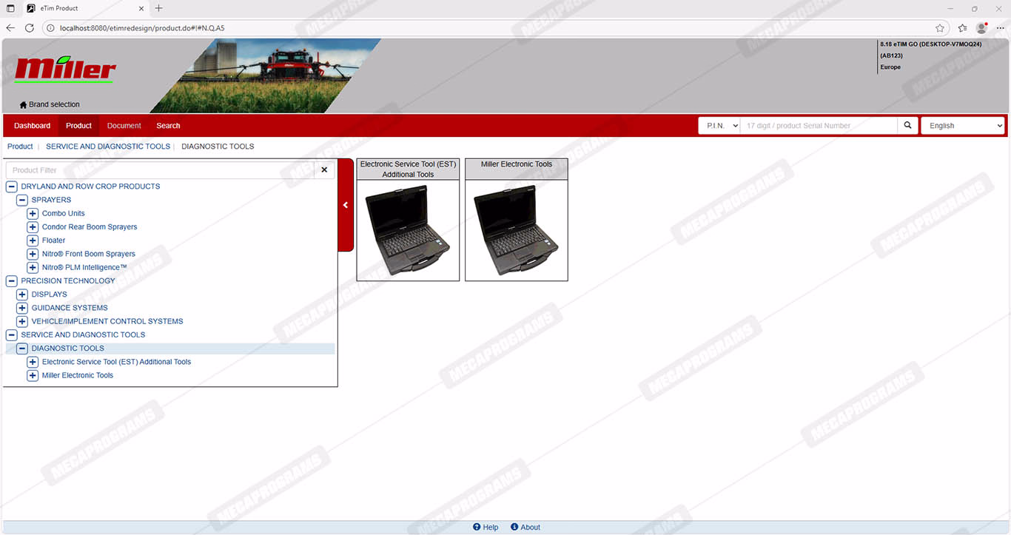Add page to favorites star icon
1011x535 pixels.
[x=940, y=28]
